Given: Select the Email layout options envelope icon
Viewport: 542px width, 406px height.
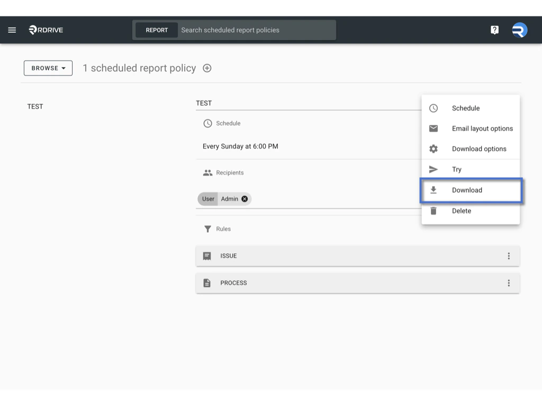Looking at the screenshot, I should click(433, 128).
